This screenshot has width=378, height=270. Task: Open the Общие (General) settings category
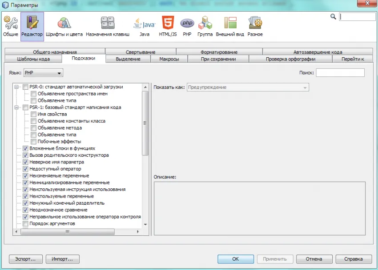click(x=10, y=26)
